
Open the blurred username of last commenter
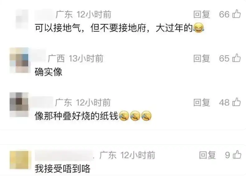pos(64,155)
